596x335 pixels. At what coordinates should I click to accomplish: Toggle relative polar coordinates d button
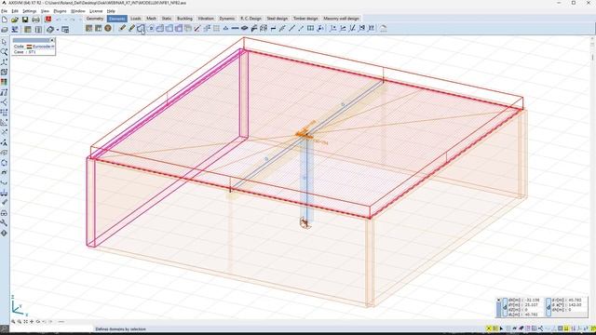[549, 307]
